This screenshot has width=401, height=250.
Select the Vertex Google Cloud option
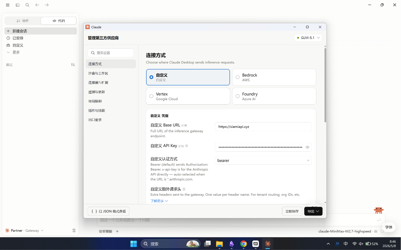click(188, 96)
